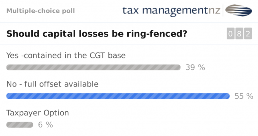258x136 pixels.
Task: Choose the No - full offset available option
Action: (53, 84)
